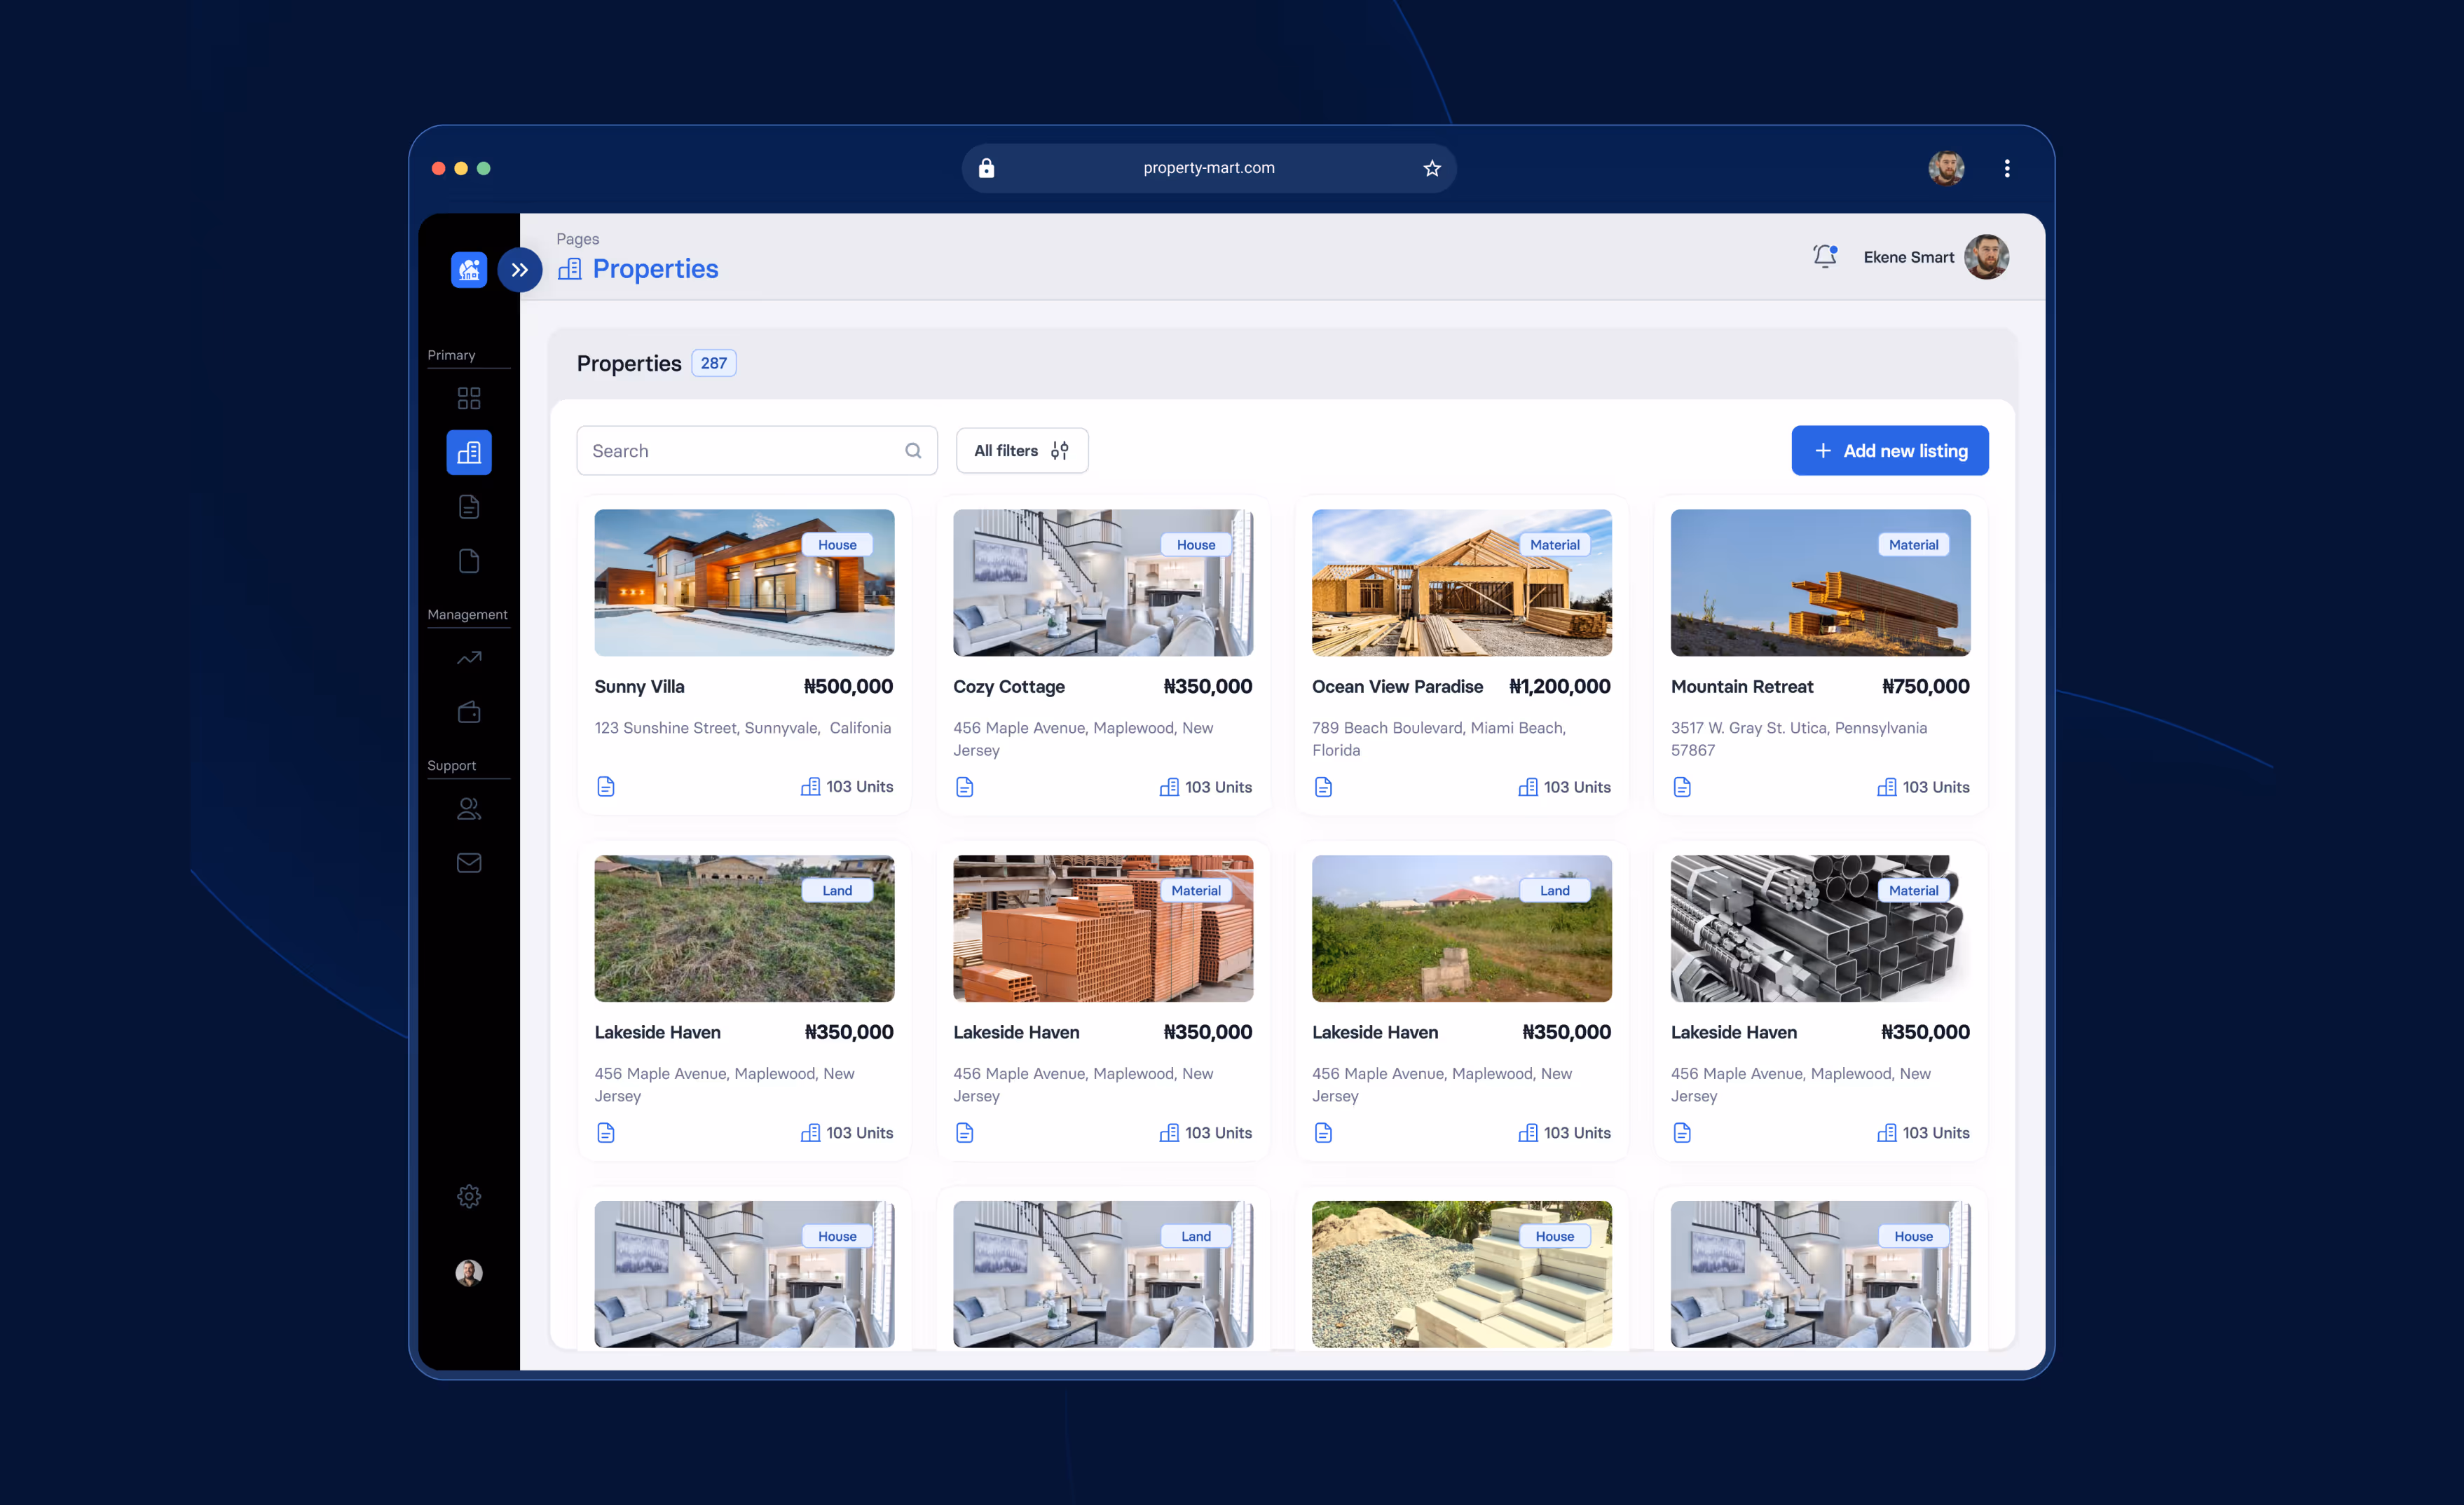Open the settings gear icon in sidebar

[468, 1196]
